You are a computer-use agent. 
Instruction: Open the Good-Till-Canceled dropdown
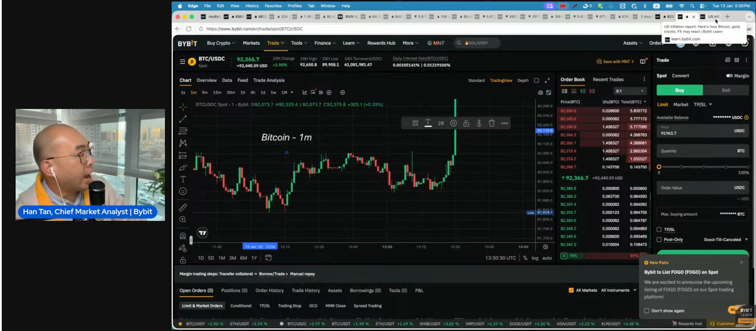click(726, 239)
